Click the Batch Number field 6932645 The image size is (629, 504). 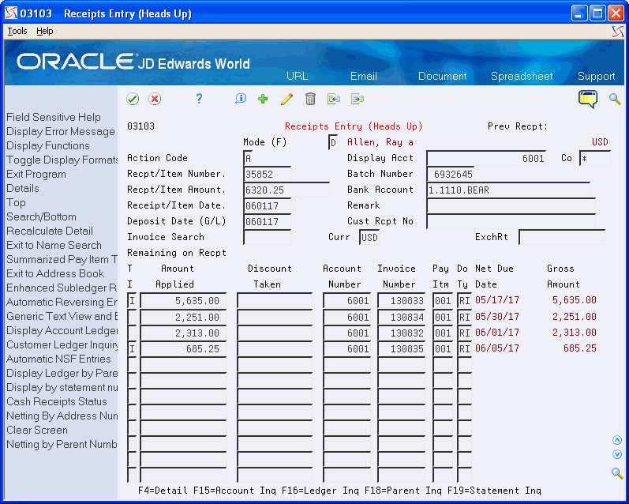click(x=451, y=174)
